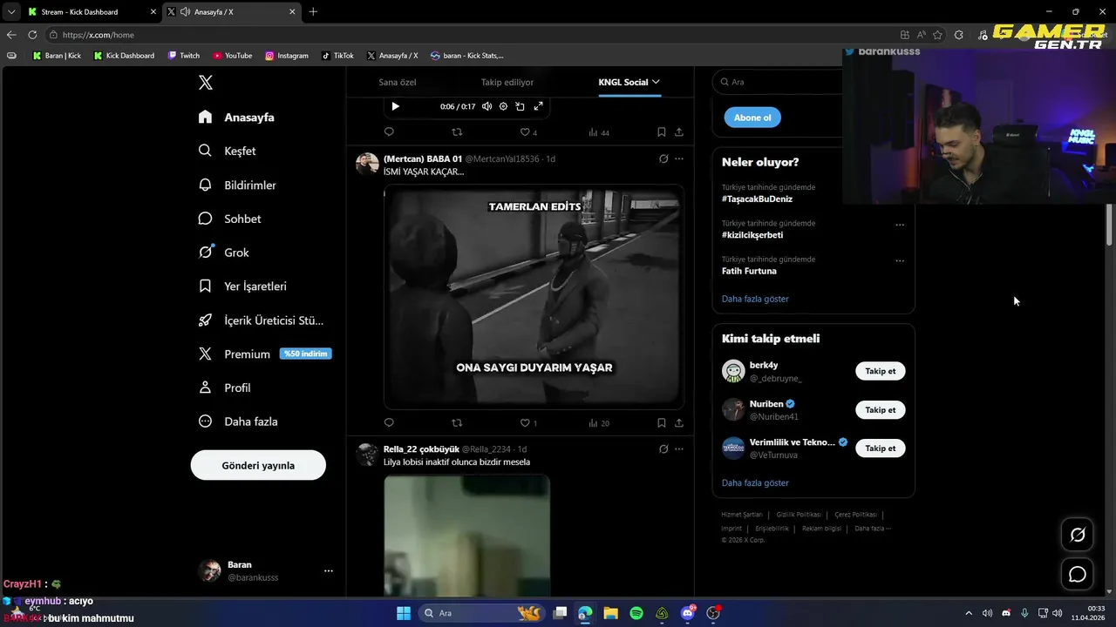Open floating messages button
The image size is (1116, 627).
pos(1078,574)
